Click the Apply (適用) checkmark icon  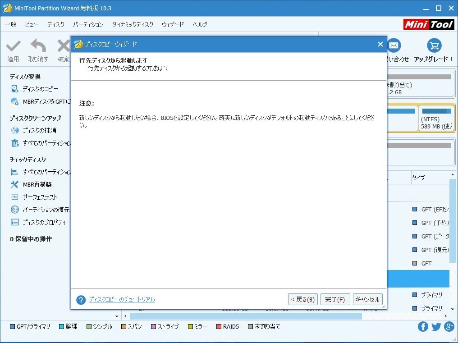coord(13,46)
